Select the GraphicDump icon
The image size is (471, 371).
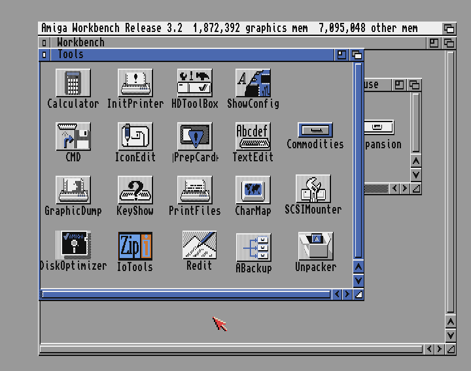[73, 190]
